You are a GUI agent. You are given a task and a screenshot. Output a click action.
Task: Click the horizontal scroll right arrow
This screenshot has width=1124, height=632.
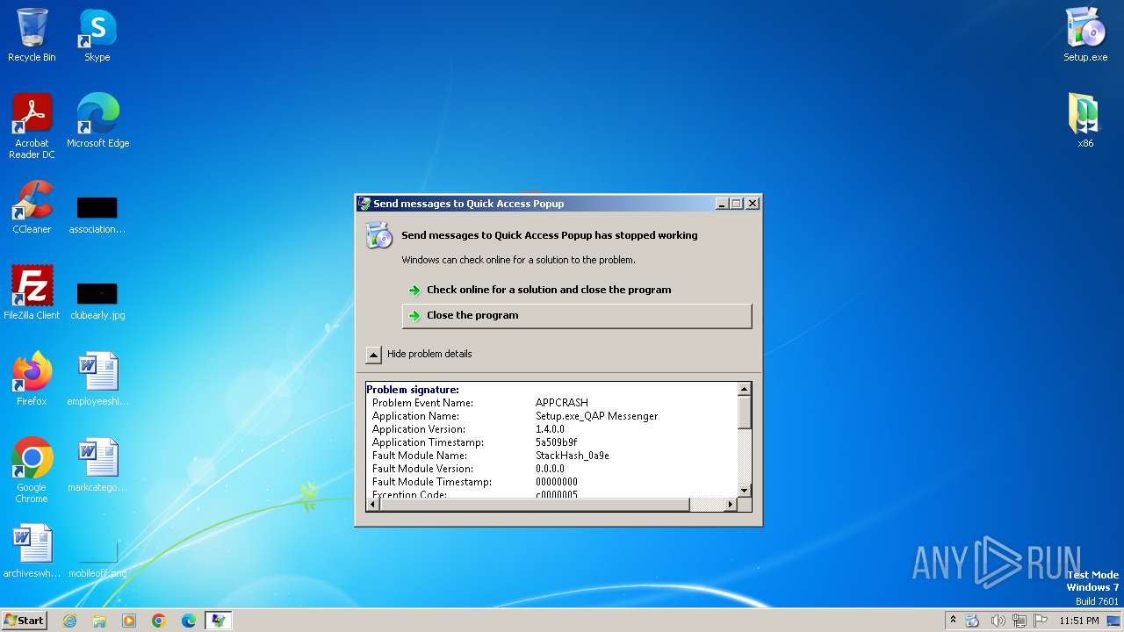click(x=730, y=505)
